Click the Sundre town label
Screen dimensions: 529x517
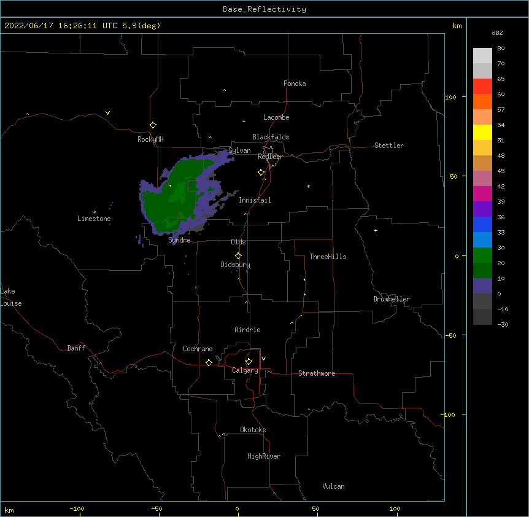coord(179,240)
